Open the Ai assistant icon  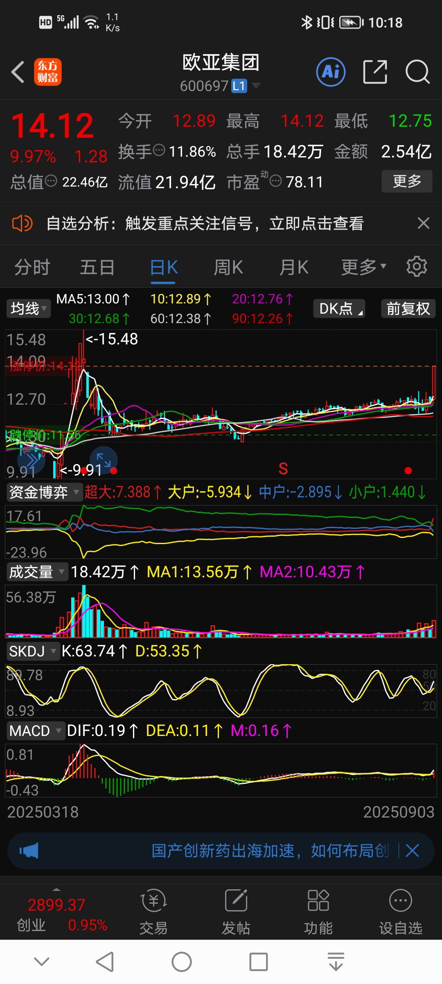pyautogui.click(x=331, y=72)
